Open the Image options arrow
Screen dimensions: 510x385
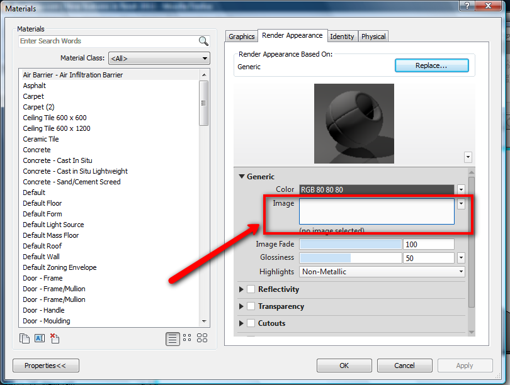461,204
